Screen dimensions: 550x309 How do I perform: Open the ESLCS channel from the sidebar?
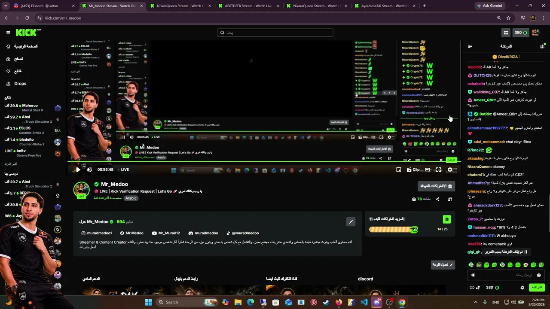point(32,130)
